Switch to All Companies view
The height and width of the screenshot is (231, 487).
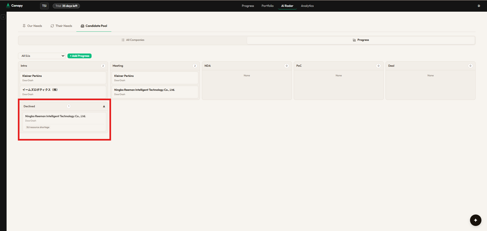(x=133, y=40)
